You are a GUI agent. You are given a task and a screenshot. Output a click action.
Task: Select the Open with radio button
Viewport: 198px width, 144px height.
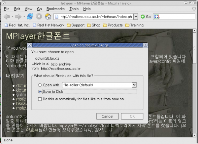tap(40, 85)
